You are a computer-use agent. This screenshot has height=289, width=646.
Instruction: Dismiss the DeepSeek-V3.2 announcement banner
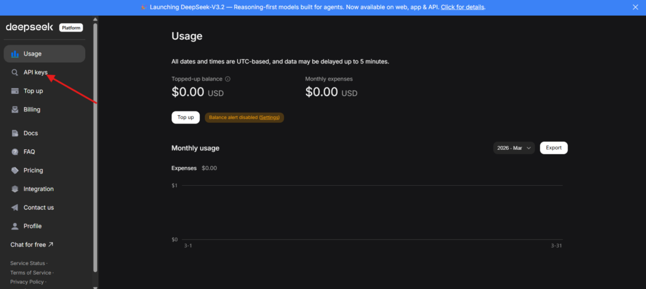point(635,8)
